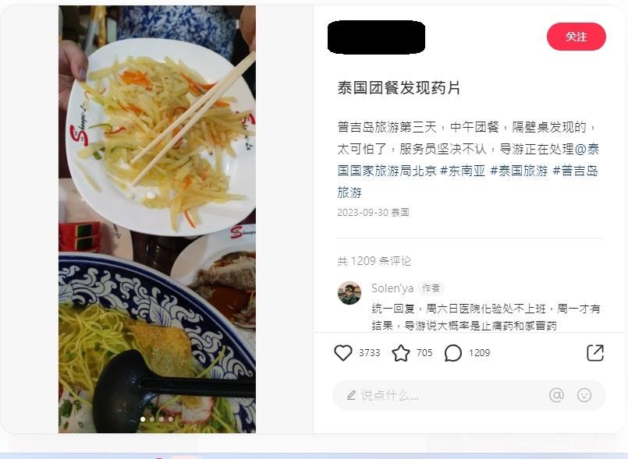
Task: Jump to the fourth image carousel dot
Action: (171, 419)
